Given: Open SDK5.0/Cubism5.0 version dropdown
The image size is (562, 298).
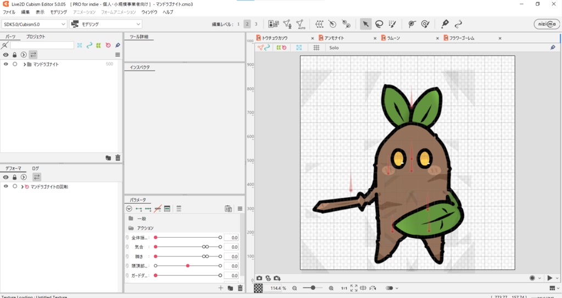Looking at the screenshot, I should pyautogui.click(x=35, y=24).
